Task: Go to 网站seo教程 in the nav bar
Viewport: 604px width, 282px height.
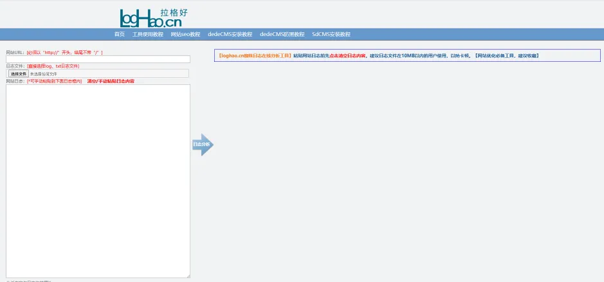Action: [186, 34]
